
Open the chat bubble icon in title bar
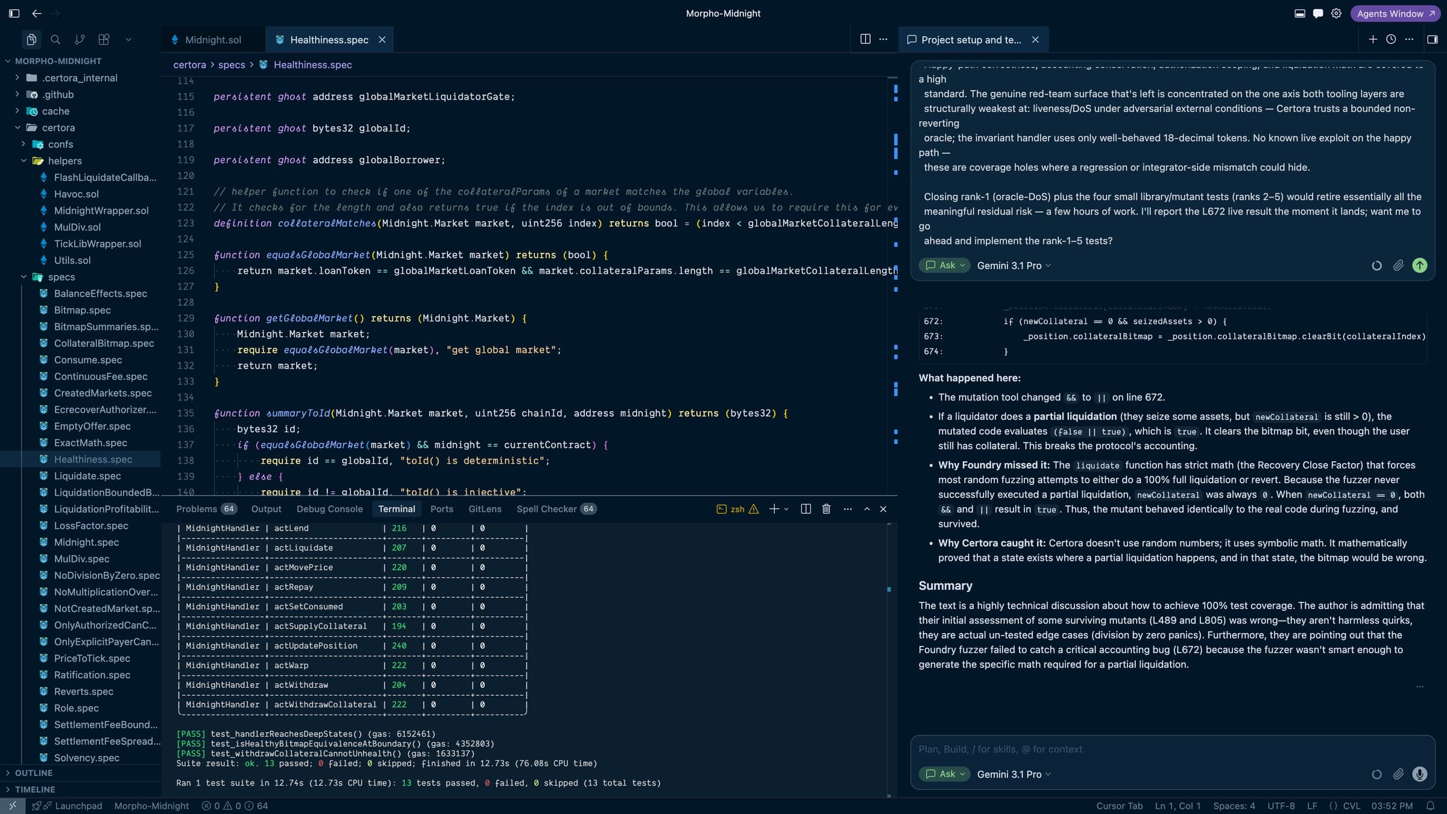click(1318, 13)
